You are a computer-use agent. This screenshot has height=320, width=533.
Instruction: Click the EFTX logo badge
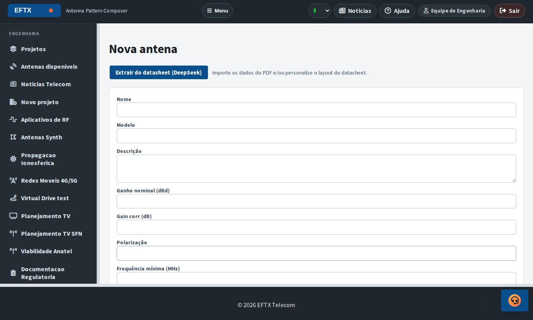[x=34, y=11]
